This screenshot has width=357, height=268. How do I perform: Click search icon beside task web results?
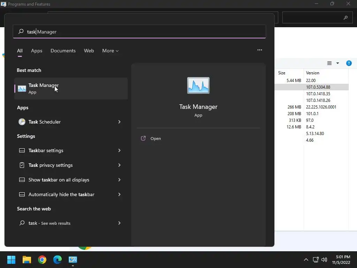pyautogui.click(x=22, y=223)
